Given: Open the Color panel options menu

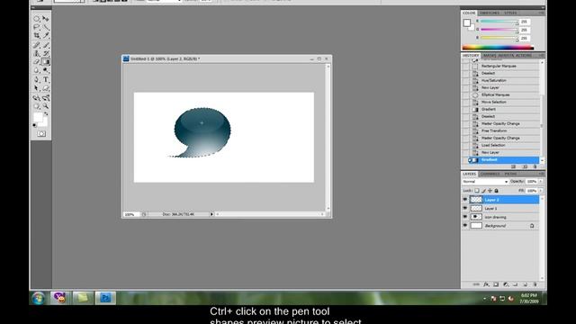Looking at the screenshot, I should coord(542,13).
